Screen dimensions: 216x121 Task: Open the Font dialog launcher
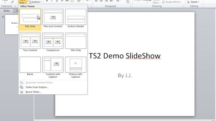click(x=91, y=6)
